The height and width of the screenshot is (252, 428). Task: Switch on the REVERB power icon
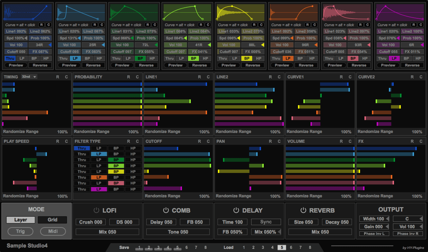point(303,210)
